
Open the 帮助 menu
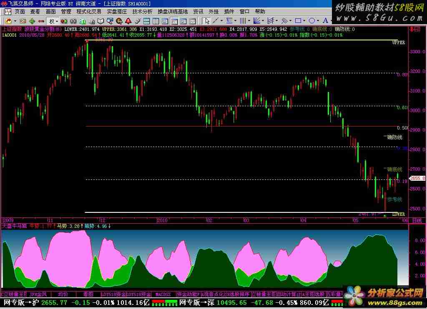260,11
